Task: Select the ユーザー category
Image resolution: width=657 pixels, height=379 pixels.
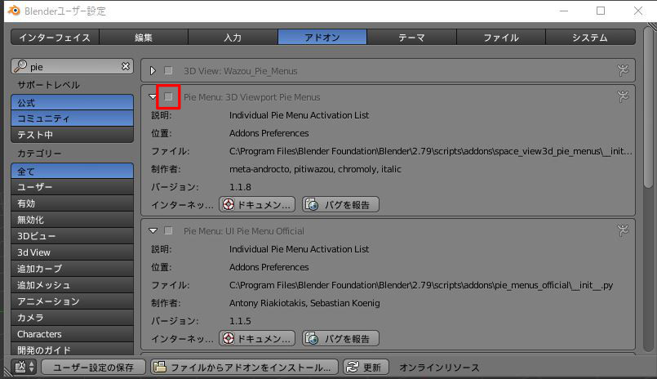Action: pos(72,187)
